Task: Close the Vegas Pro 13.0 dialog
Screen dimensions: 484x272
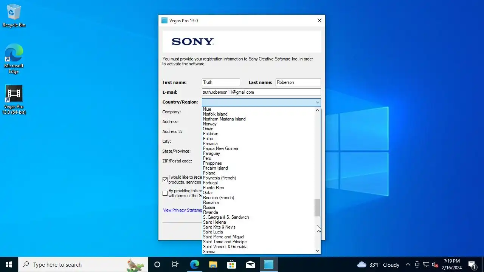Action: click(320, 20)
